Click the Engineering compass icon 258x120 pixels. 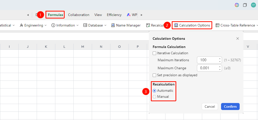(21, 25)
